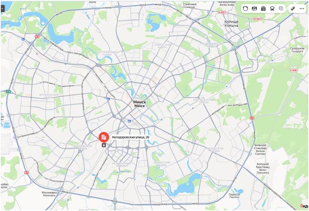This screenshot has width=309, height=211.
Task: Click the Яндекс logo in the corner
Action: (304, 206)
